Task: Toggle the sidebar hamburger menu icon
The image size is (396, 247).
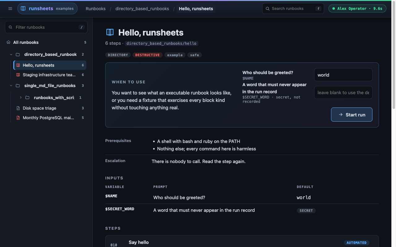Action: (10, 9)
